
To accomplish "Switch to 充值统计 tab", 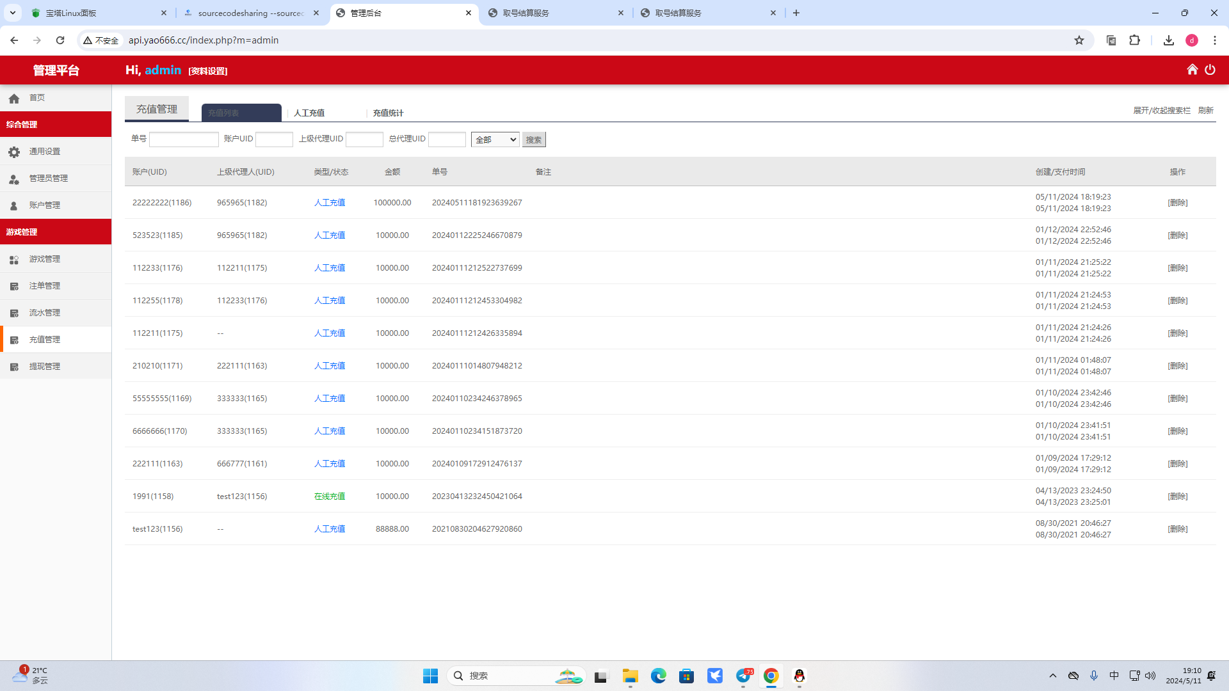I will (388, 113).
